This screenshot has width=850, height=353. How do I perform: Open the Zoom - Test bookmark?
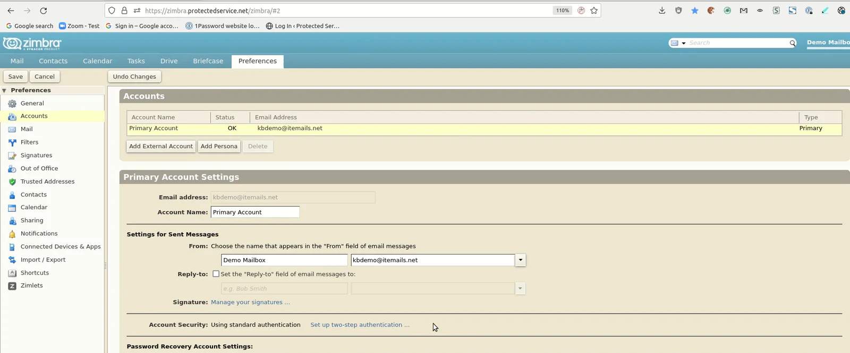(79, 26)
